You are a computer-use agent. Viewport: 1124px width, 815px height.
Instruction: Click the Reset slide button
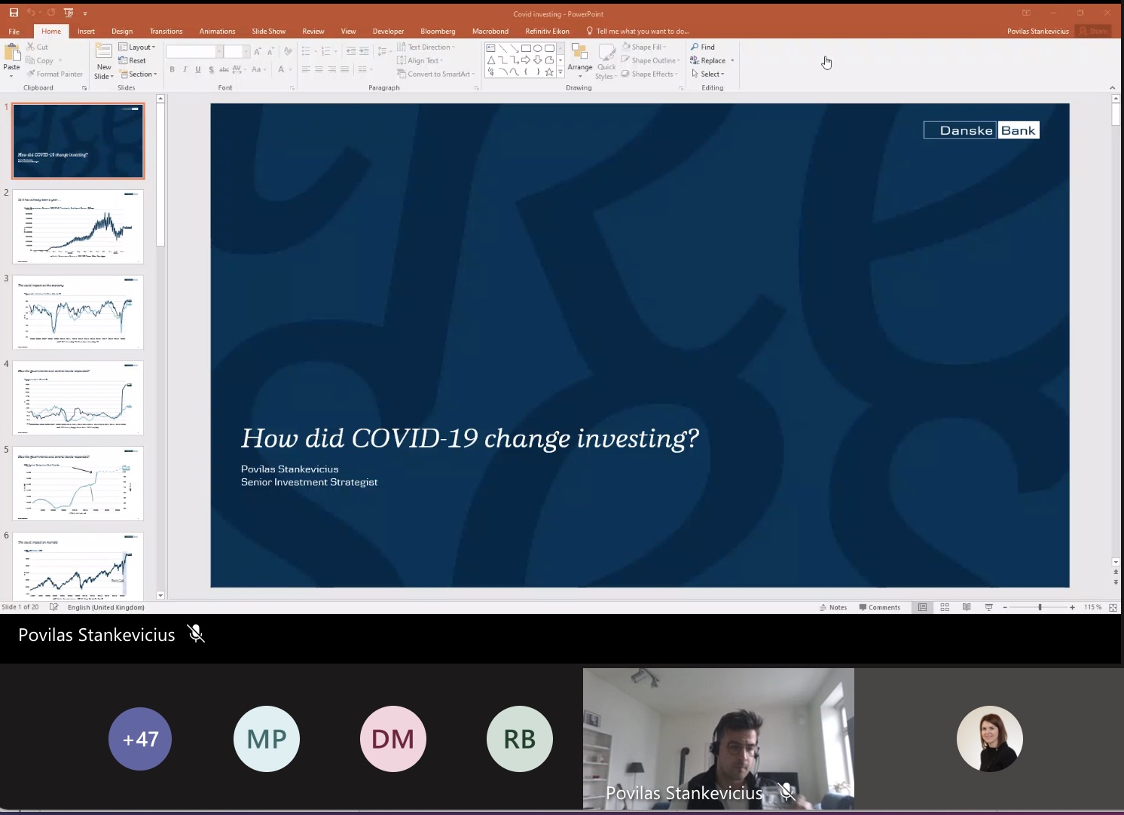tap(133, 60)
